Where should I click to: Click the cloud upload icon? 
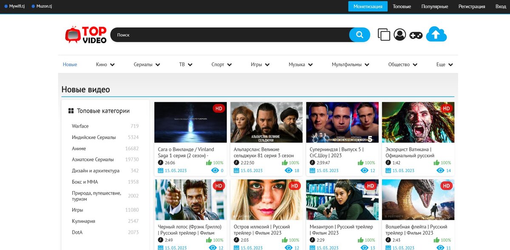436,34
